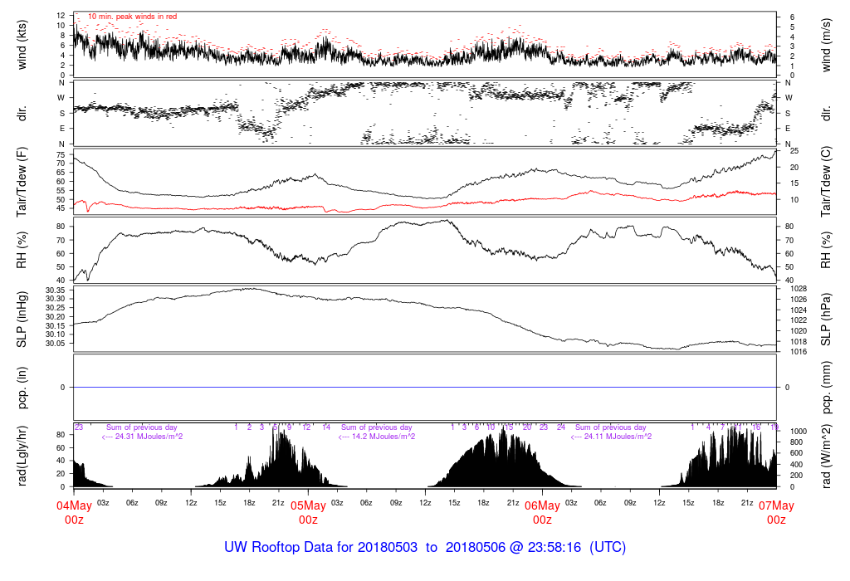The height and width of the screenshot is (581, 850).
Task: Click the 'UW Rooftop Data for 20180503' title
Action: pyautogui.click(x=321, y=547)
